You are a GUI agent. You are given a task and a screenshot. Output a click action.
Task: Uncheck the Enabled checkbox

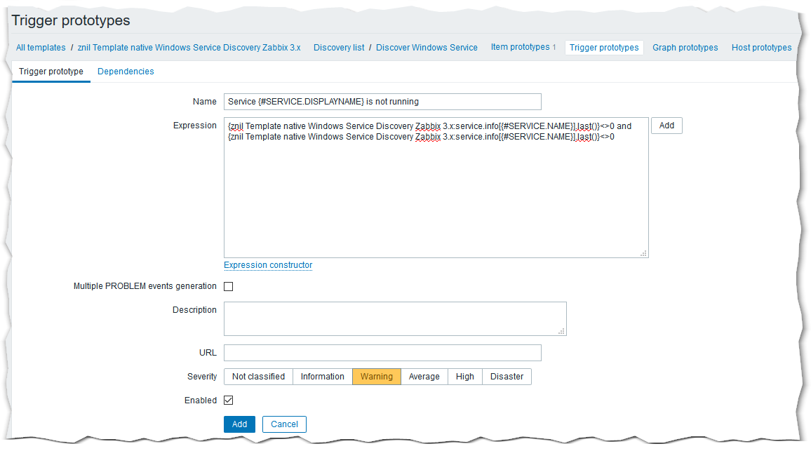pos(229,400)
